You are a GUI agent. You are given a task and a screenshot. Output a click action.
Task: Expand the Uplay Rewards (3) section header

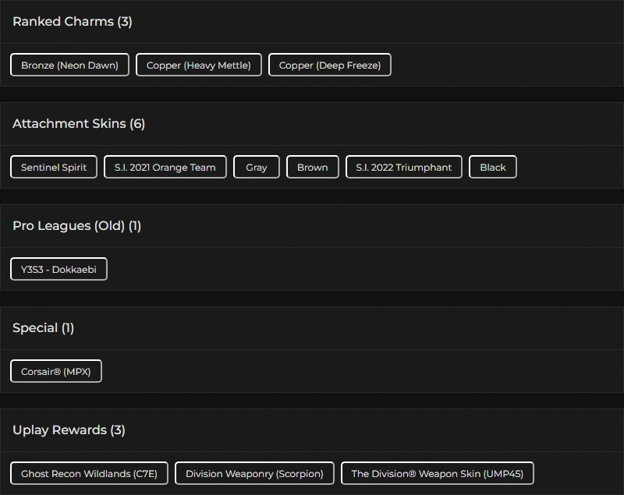[x=69, y=430]
